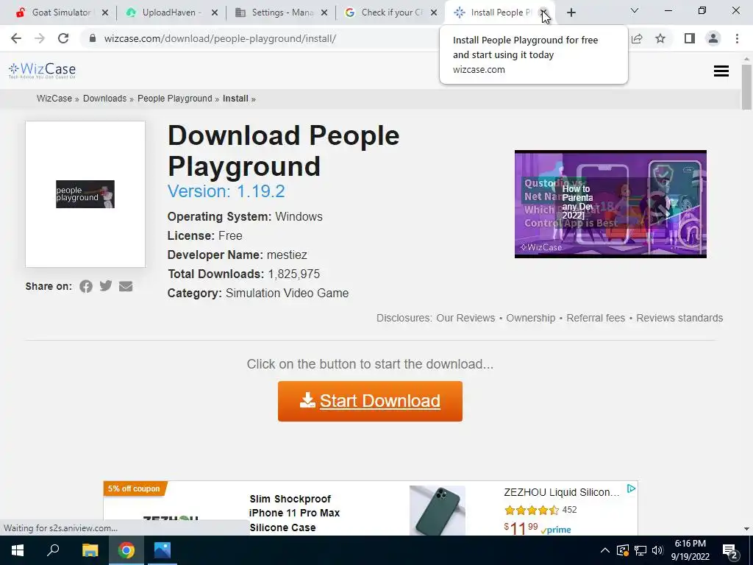Open the tab search dropdown arrow
Screen dimensions: 753x565
(x=635, y=10)
